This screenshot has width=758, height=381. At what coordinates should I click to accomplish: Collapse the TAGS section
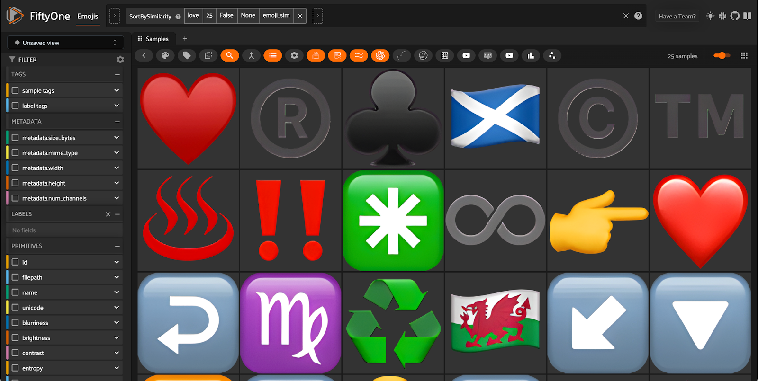tap(117, 74)
